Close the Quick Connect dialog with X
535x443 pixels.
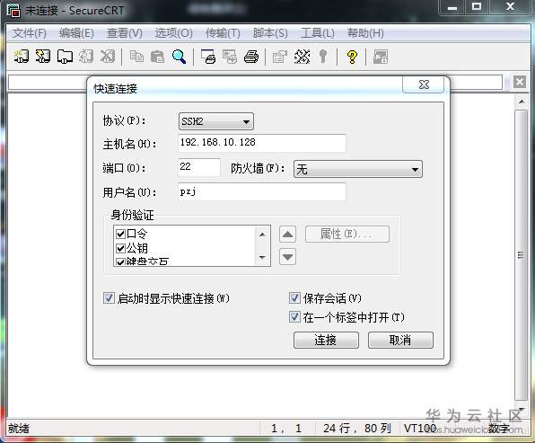tap(424, 84)
